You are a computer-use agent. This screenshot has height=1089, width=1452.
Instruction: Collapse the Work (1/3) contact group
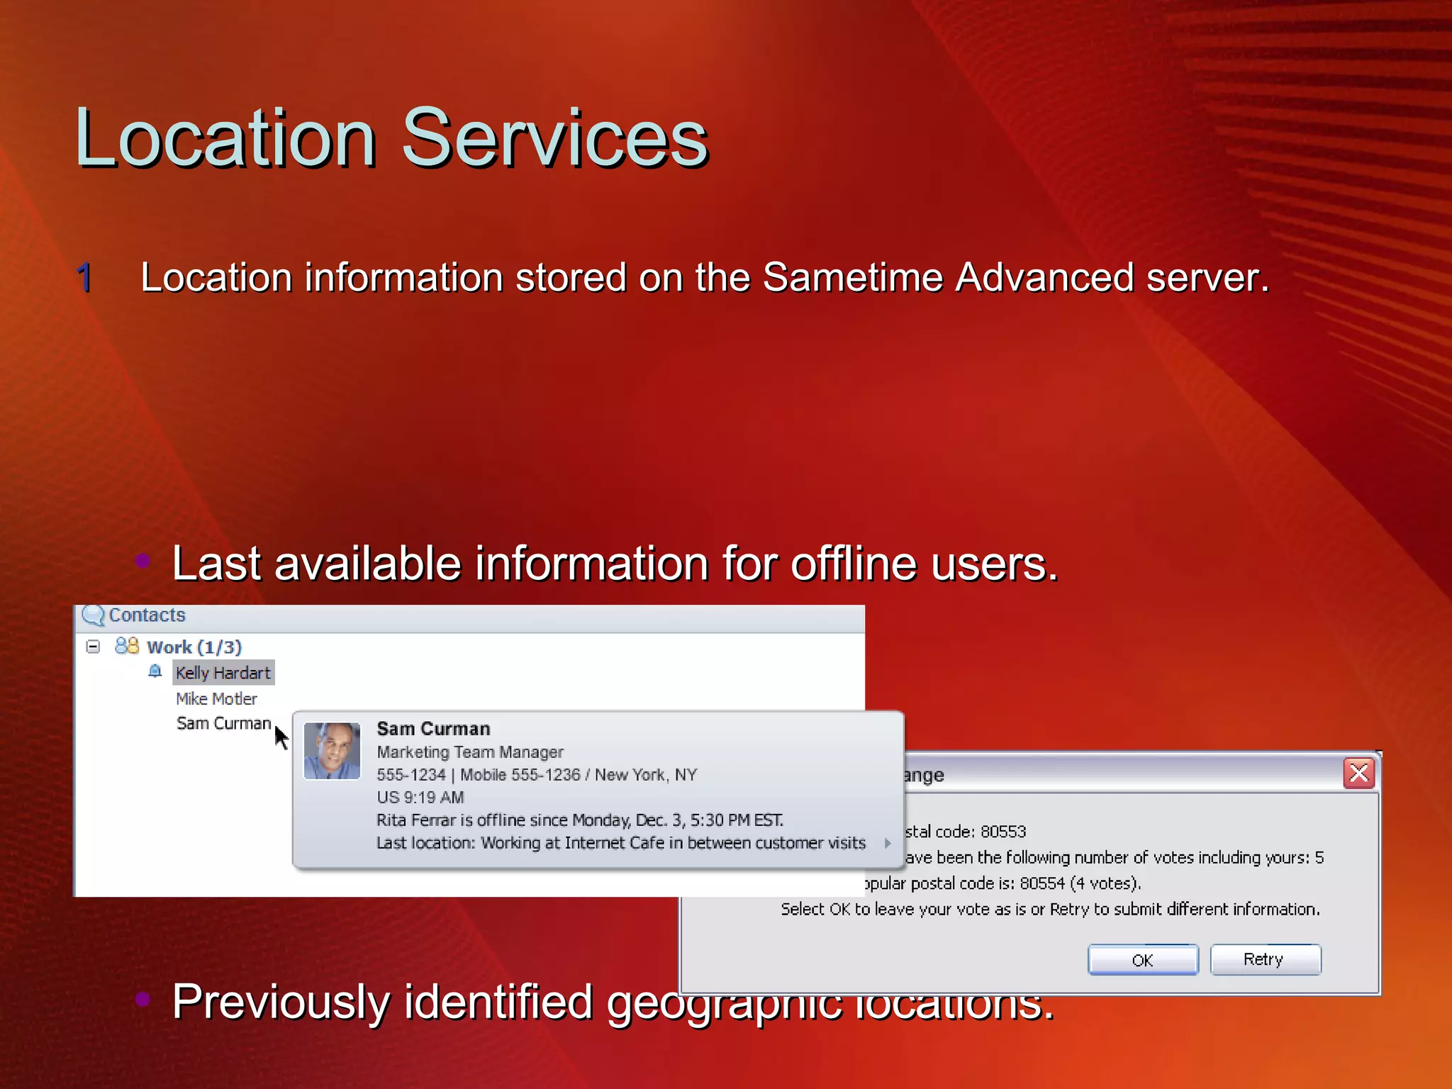[x=93, y=647]
